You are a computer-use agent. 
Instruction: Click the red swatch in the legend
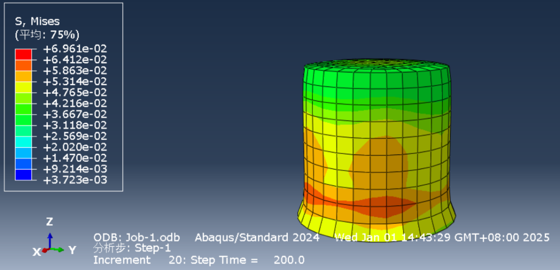coord(23,54)
